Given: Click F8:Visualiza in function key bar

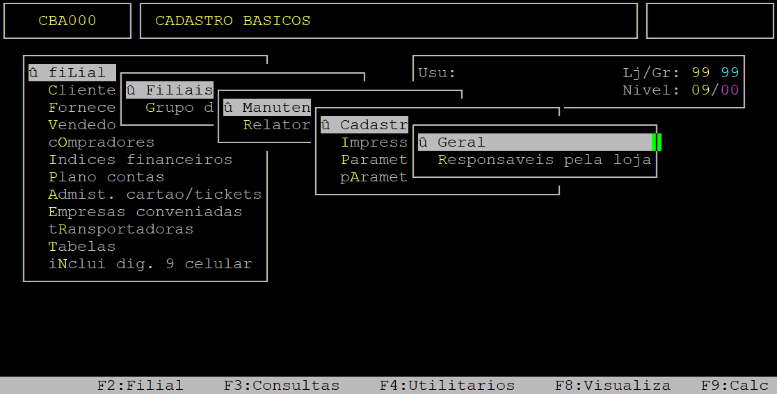Looking at the screenshot, I should point(612,386).
